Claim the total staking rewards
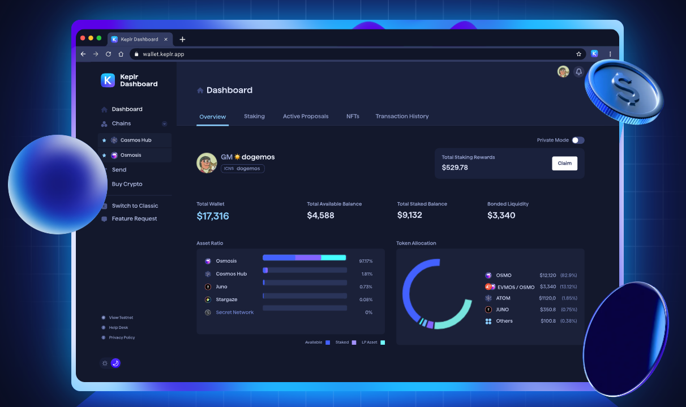The height and width of the screenshot is (407, 686). [564, 163]
